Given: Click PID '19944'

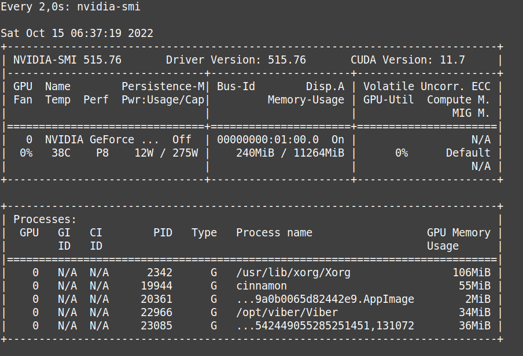Looking at the screenshot, I should pos(156,286).
